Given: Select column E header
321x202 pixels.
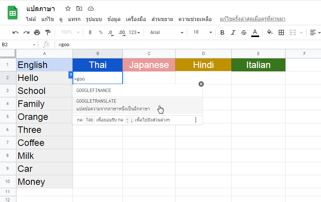Looking at the screenshot, I should [x=258, y=54].
